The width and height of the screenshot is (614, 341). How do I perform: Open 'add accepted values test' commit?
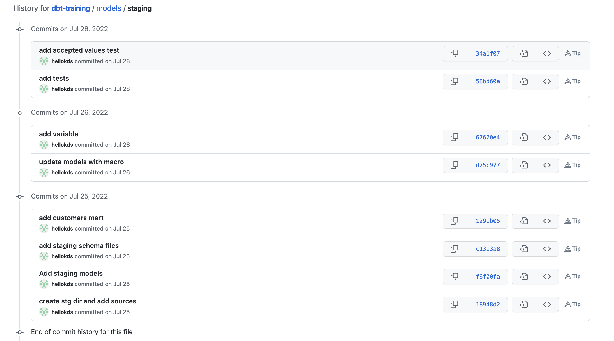(x=79, y=50)
